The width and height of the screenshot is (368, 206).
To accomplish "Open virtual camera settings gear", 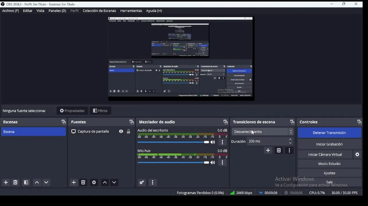I will [357, 154].
